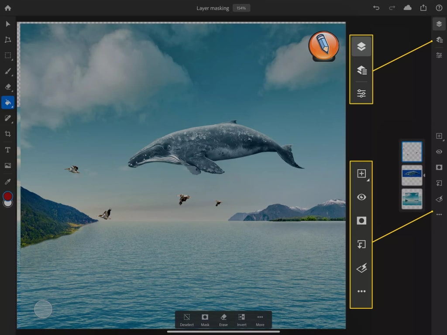Toggle layer visibility eye in far-right taskbar
Viewport: 447px width, 335px height.
tap(439, 152)
